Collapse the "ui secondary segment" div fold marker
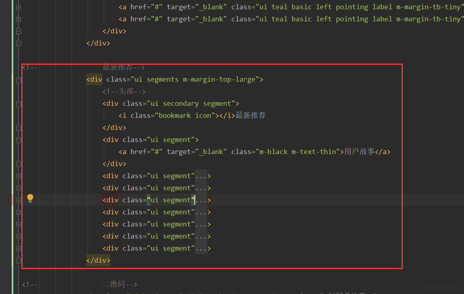The width and height of the screenshot is (464, 294). click(19, 104)
